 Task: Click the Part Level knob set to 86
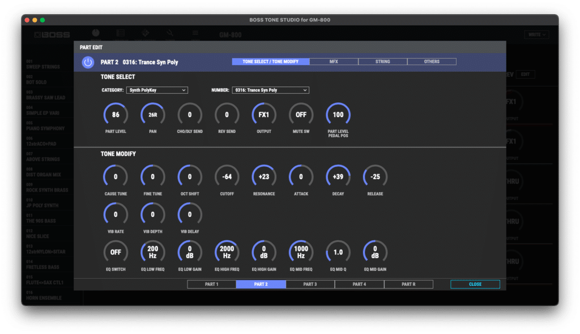click(116, 115)
